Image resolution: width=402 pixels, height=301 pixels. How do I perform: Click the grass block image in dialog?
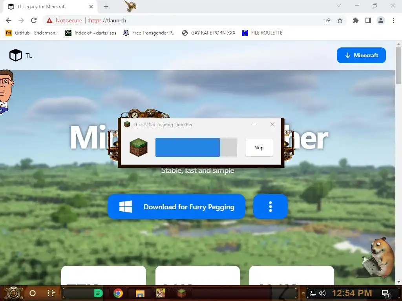pos(139,147)
